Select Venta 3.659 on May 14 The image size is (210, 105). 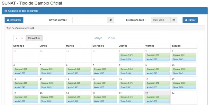(x=105, y=87)
